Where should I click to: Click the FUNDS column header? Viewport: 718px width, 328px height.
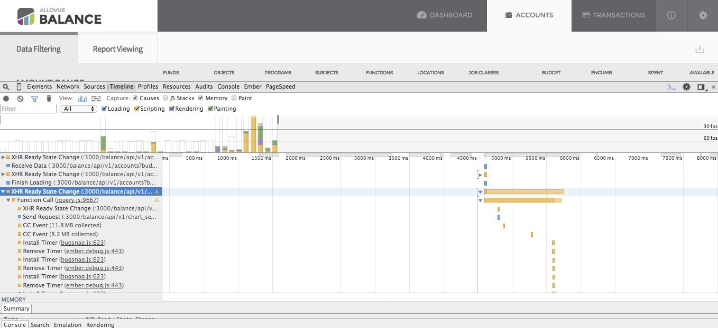tap(171, 73)
